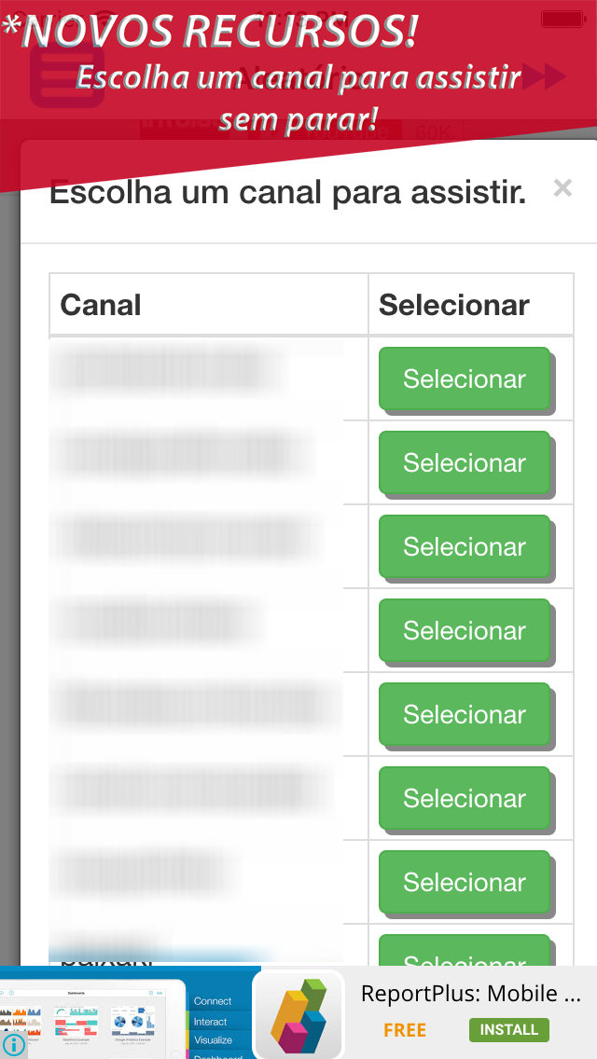The image size is (597, 1059).
Task: Tap the first blurred channel name
Action: 166,370
